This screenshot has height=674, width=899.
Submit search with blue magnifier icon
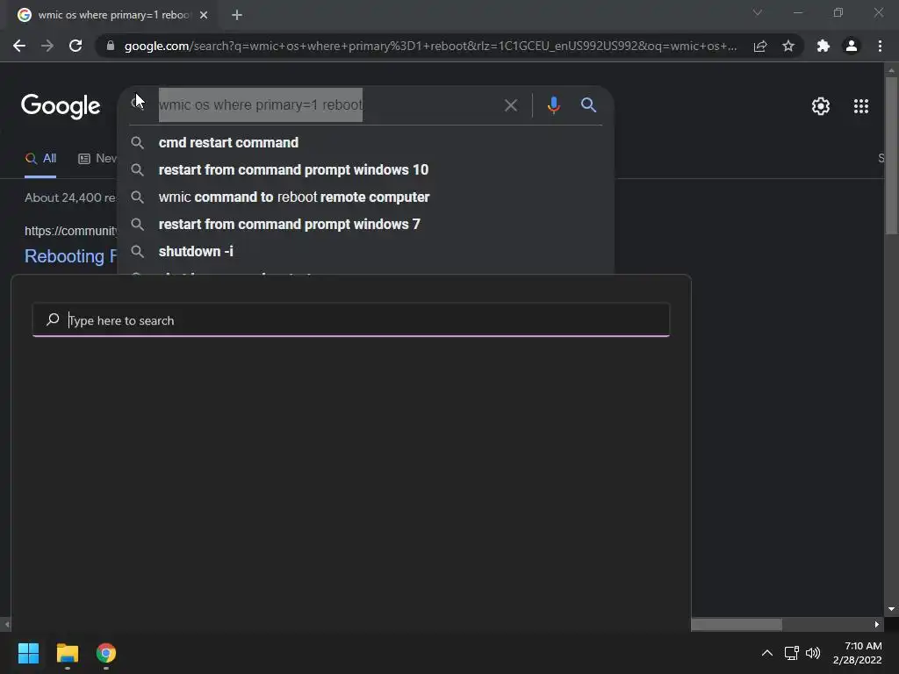click(x=588, y=105)
